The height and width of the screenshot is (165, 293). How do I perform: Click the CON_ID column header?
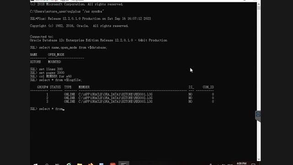pos(208,87)
